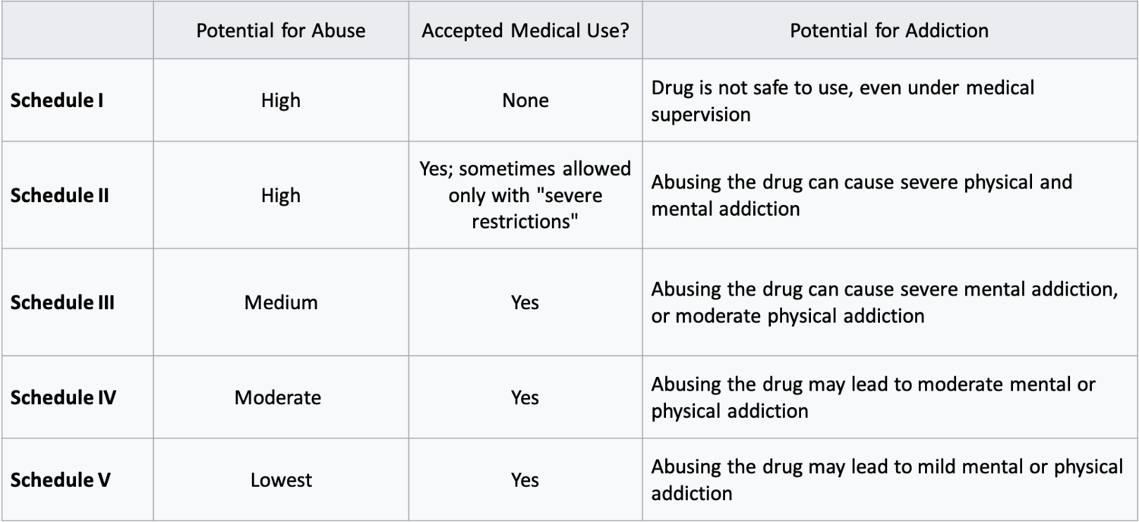This screenshot has height=522, width=1139.
Task: Select the "severe physical and mental addiction" text
Action: click(x=862, y=195)
